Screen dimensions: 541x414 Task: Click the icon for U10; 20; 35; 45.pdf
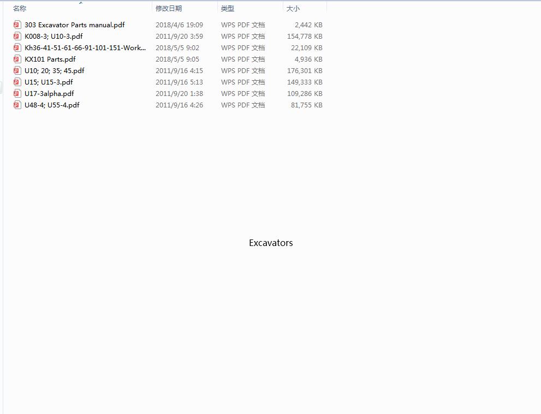17,70
